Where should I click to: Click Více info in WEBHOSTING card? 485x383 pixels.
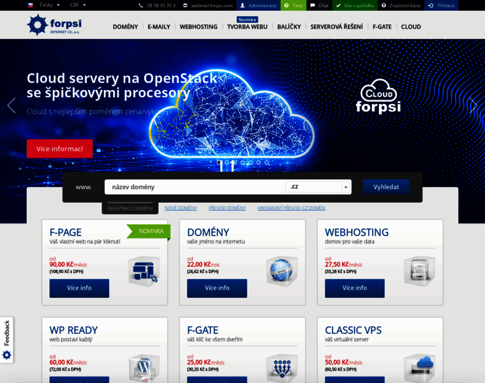tap(355, 288)
